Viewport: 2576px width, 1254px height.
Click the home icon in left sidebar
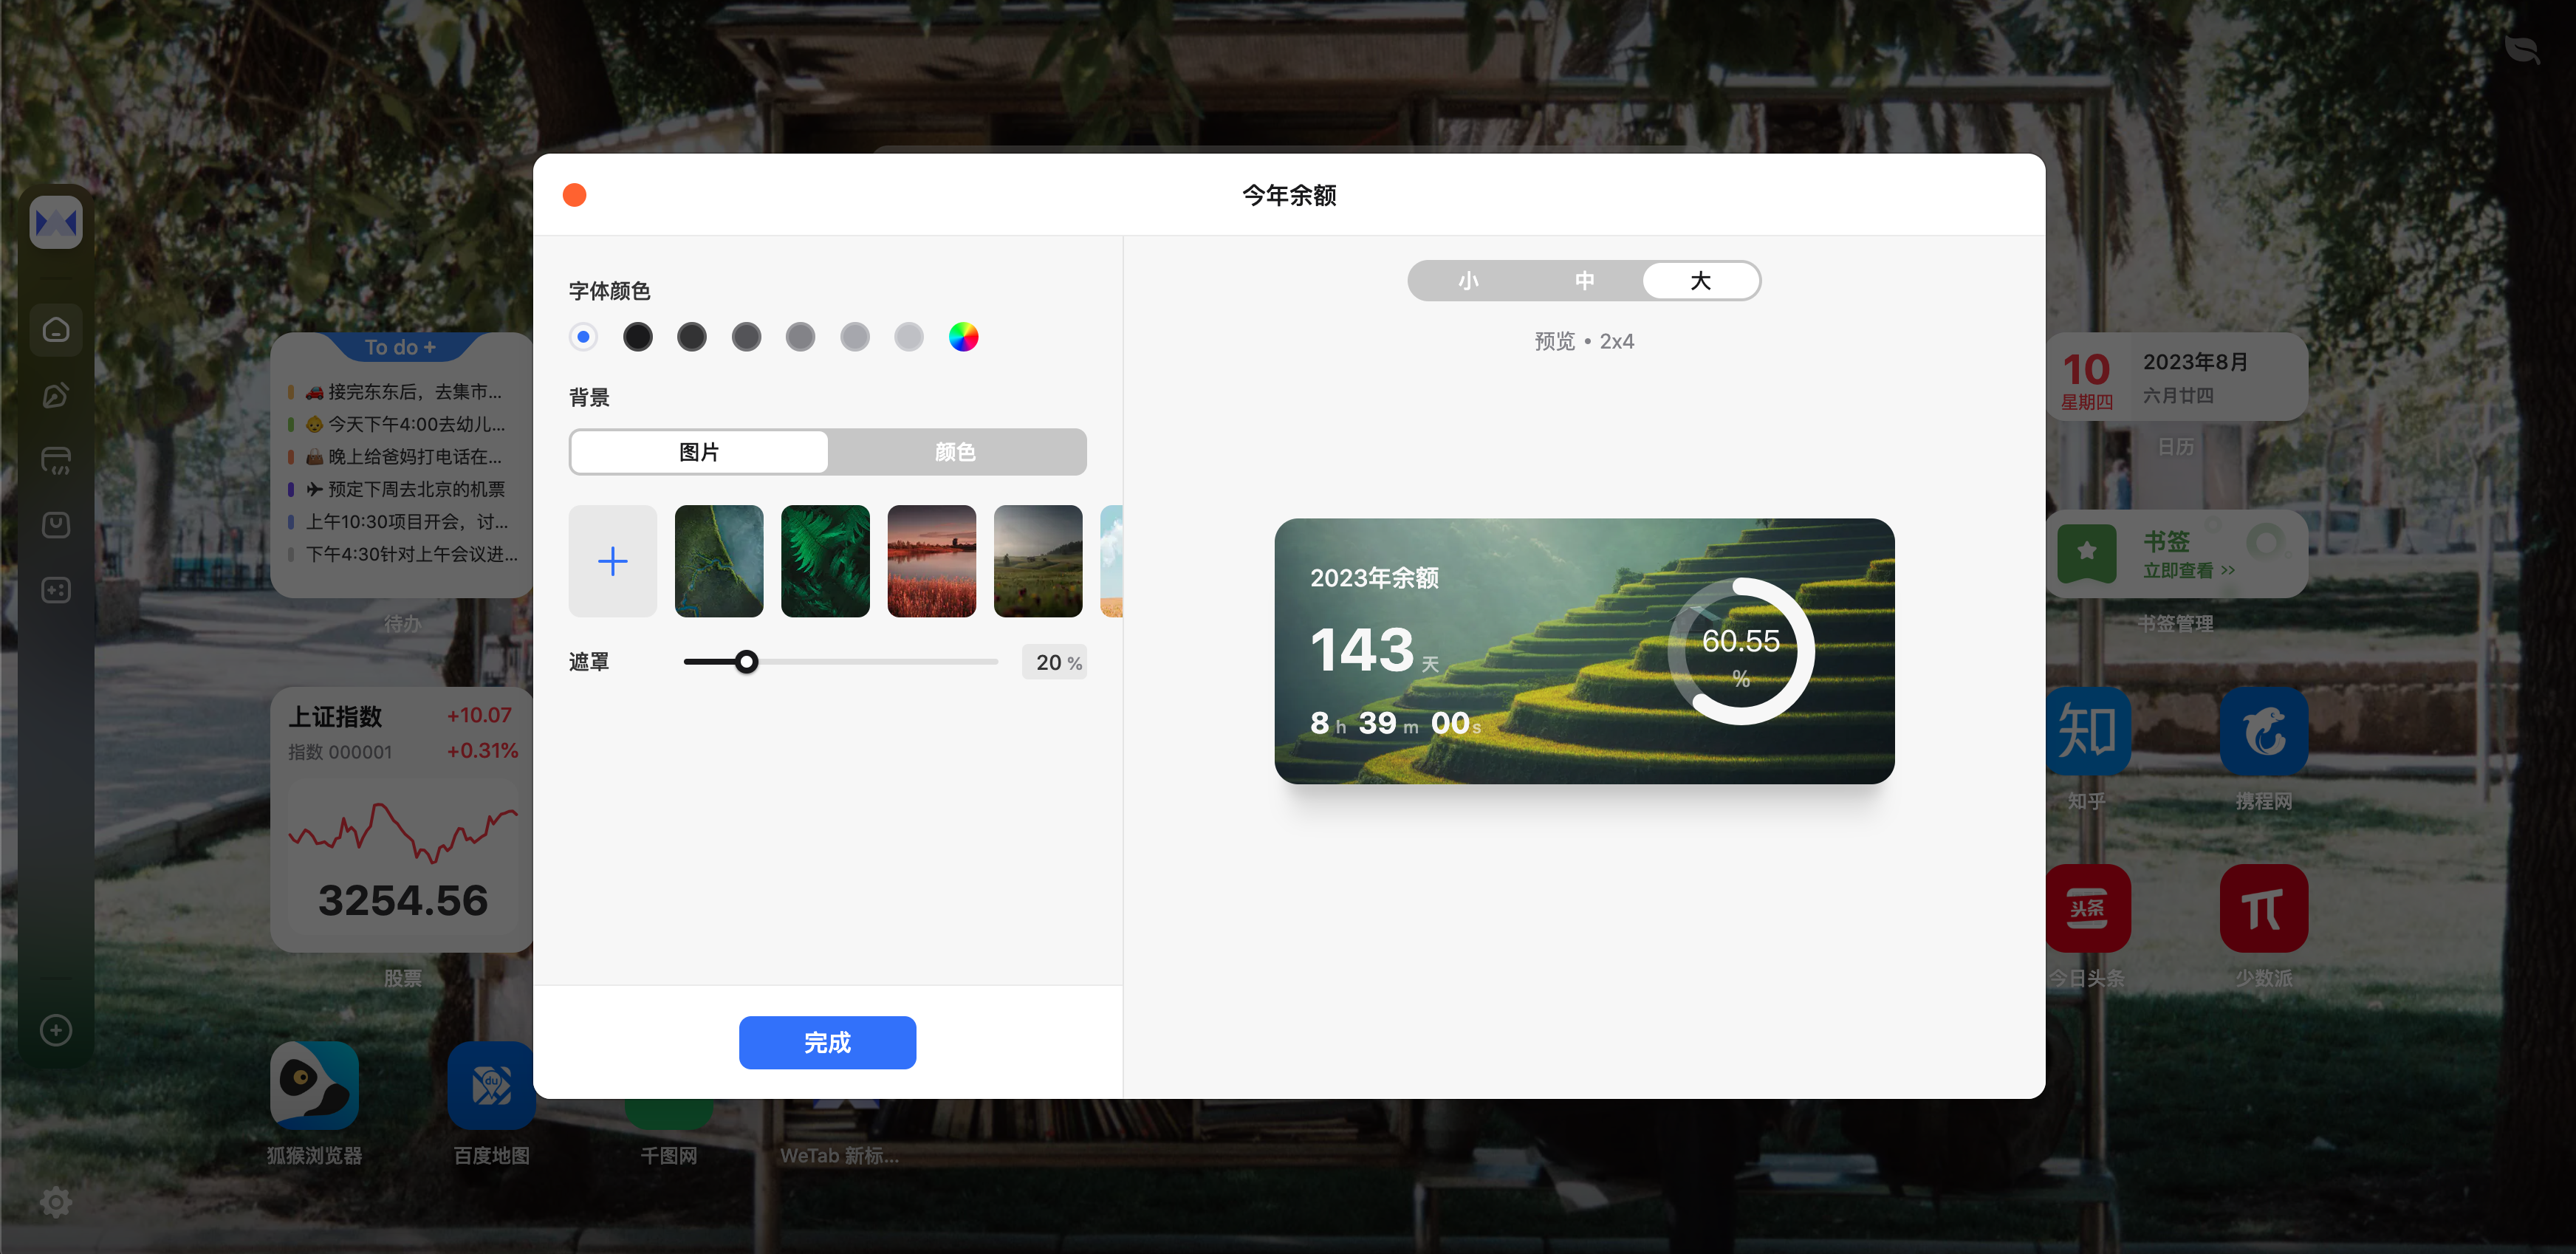pyautogui.click(x=56, y=329)
